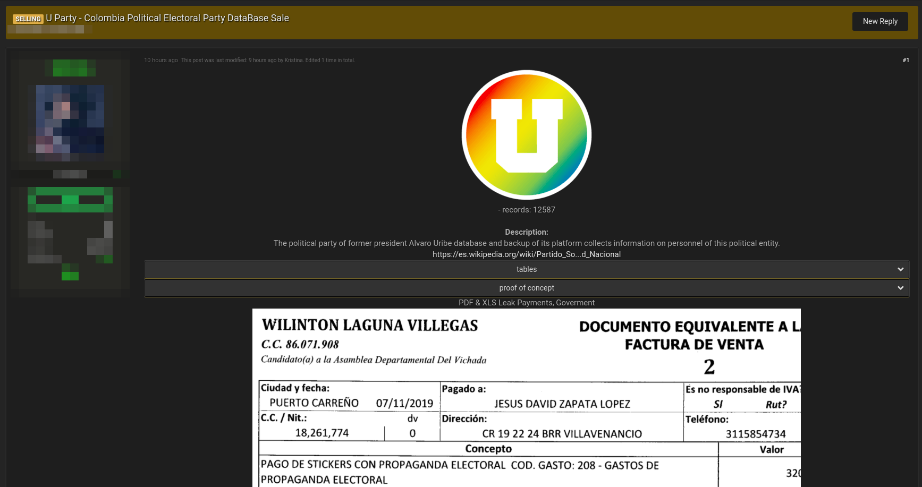Expand the proof of concept section
Image resolution: width=922 pixels, height=487 pixels.
(x=526, y=288)
